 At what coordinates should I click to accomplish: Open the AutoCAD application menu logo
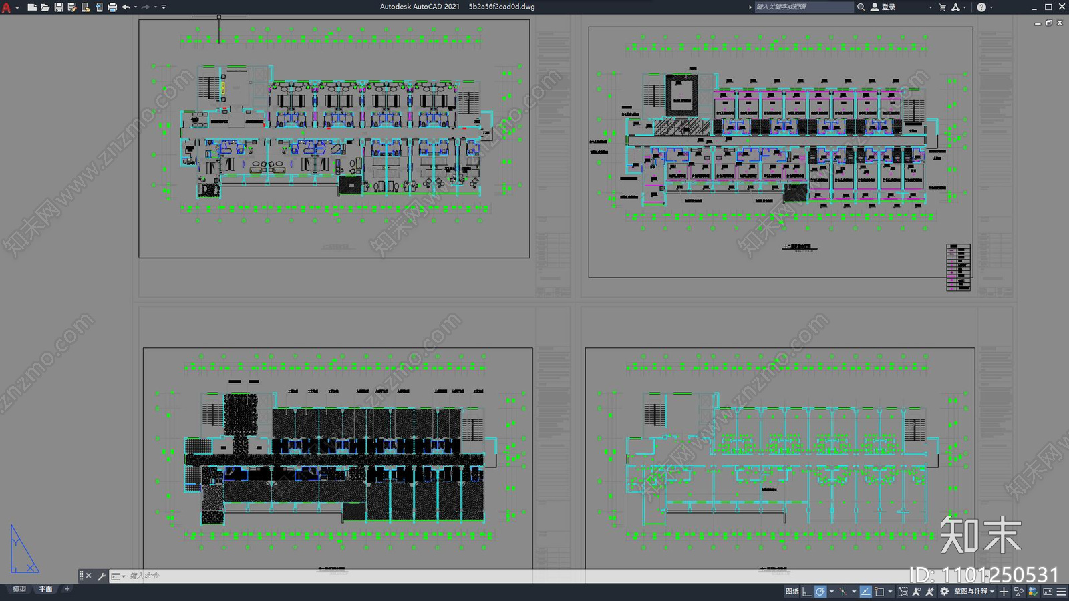click(x=7, y=7)
